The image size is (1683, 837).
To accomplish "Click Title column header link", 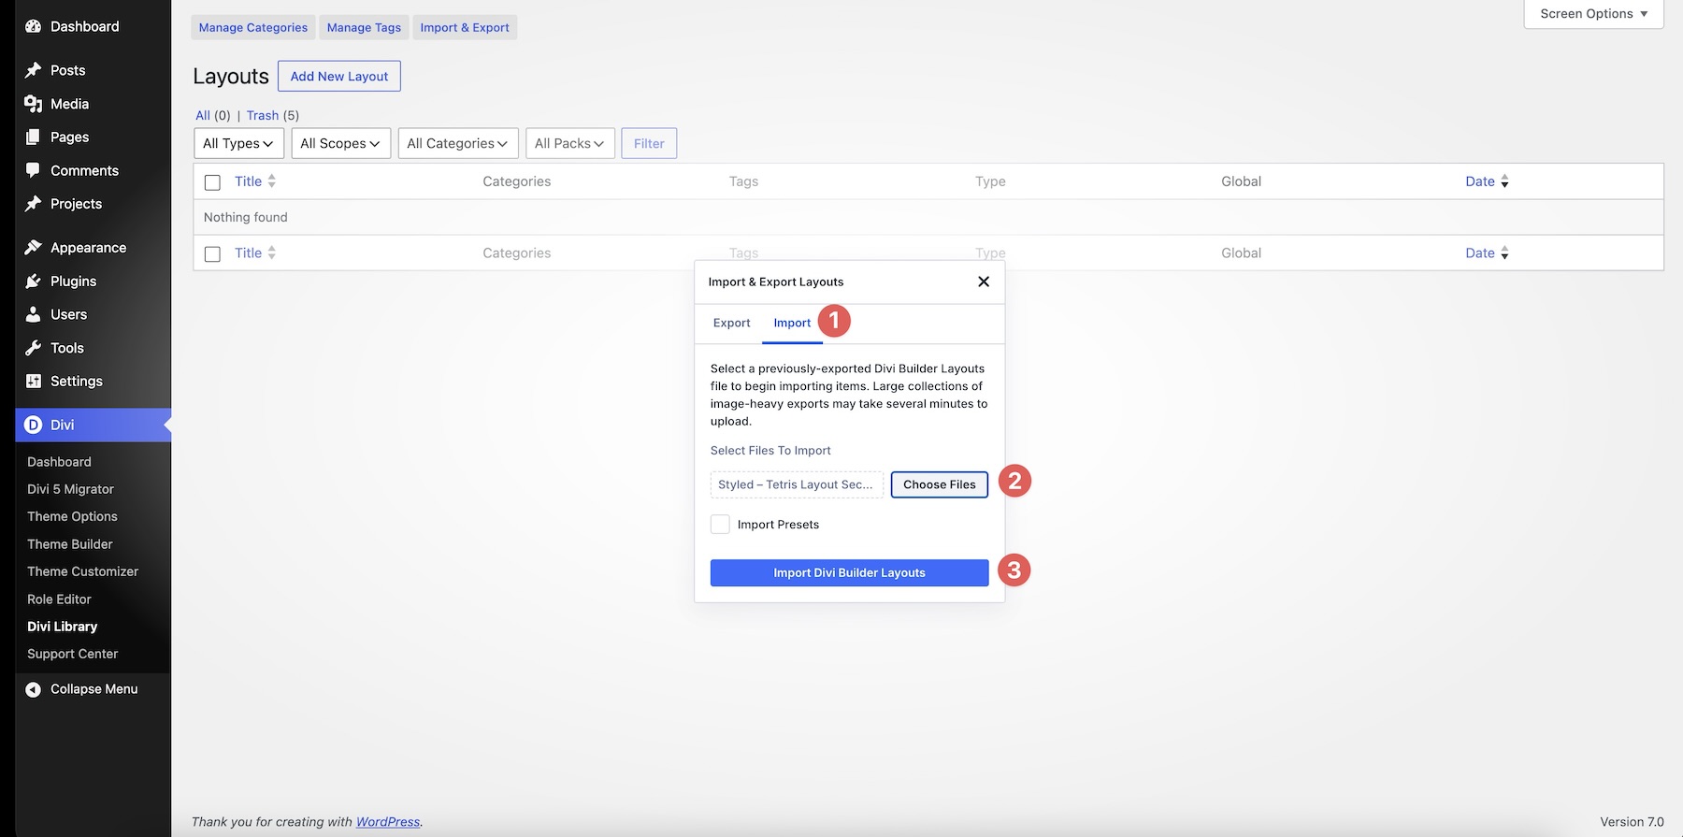I will pos(248,181).
